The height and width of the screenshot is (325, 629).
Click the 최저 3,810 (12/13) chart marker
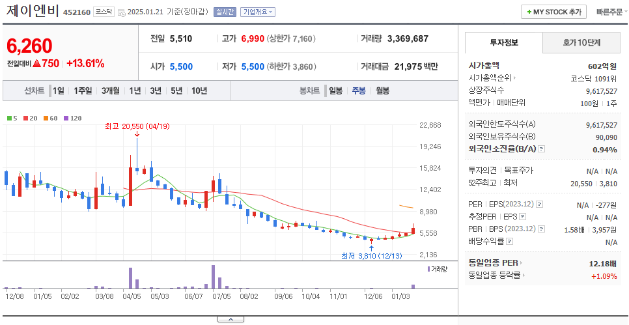click(x=371, y=255)
